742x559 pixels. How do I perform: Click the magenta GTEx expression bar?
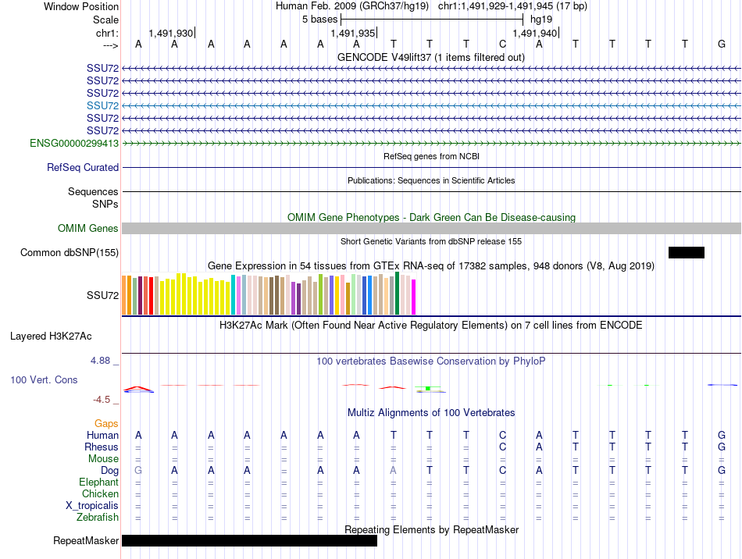[414, 297]
